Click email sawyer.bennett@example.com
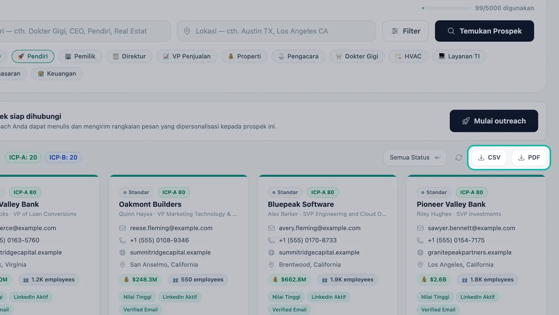Screen dimensions: 559x315 pyautogui.click(x=472, y=228)
